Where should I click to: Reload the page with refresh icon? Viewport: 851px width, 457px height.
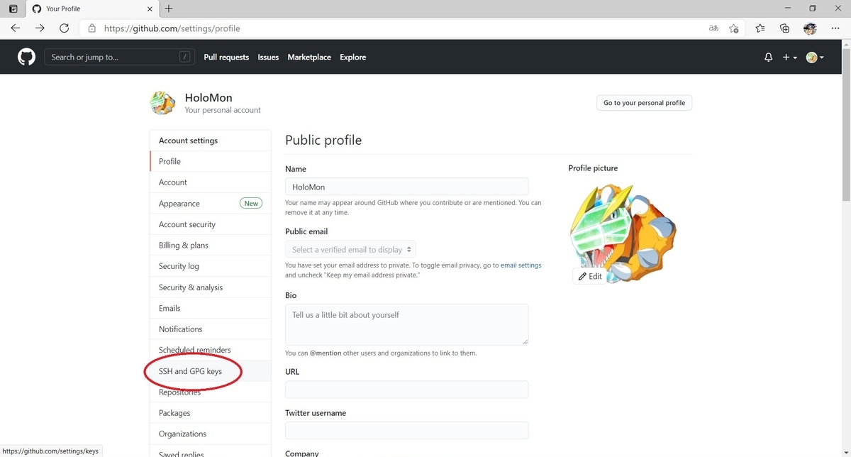(65, 28)
